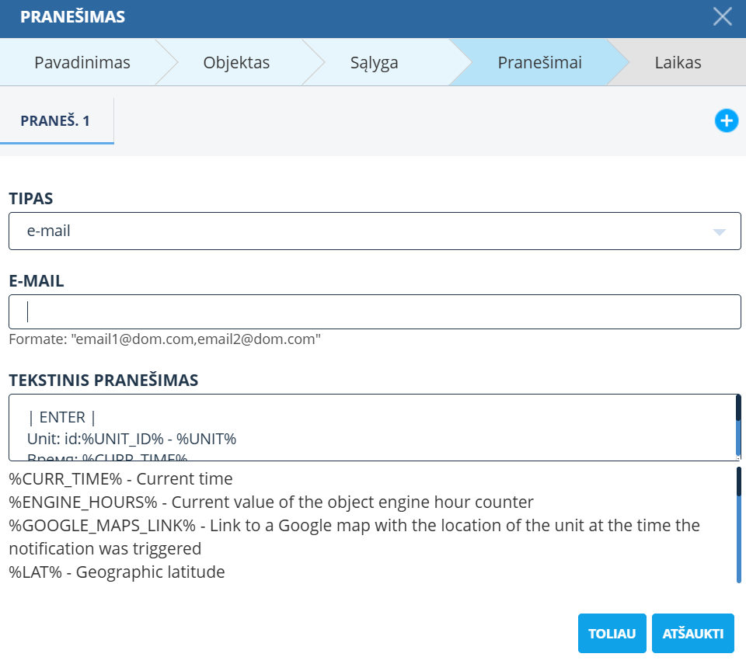Go to the Pavadinimas wizard step
Image resolution: width=746 pixels, height=671 pixels.
(x=82, y=62)
